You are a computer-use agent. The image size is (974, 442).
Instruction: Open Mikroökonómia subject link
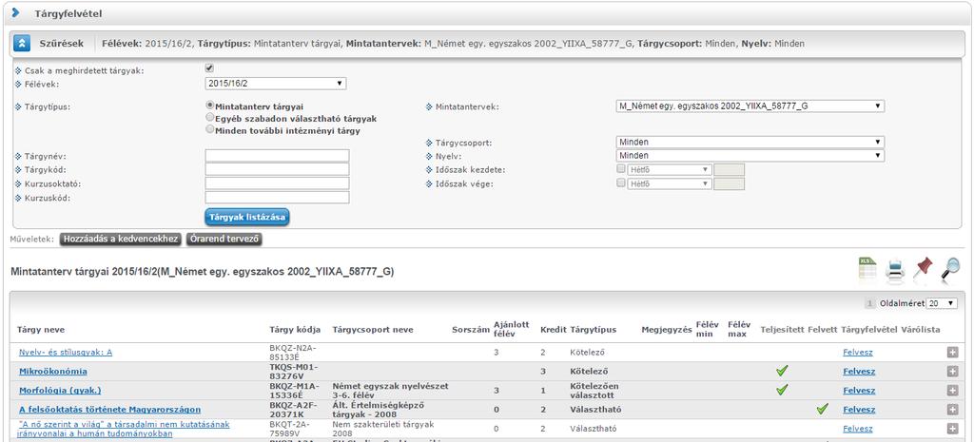(x=53, y=372)
